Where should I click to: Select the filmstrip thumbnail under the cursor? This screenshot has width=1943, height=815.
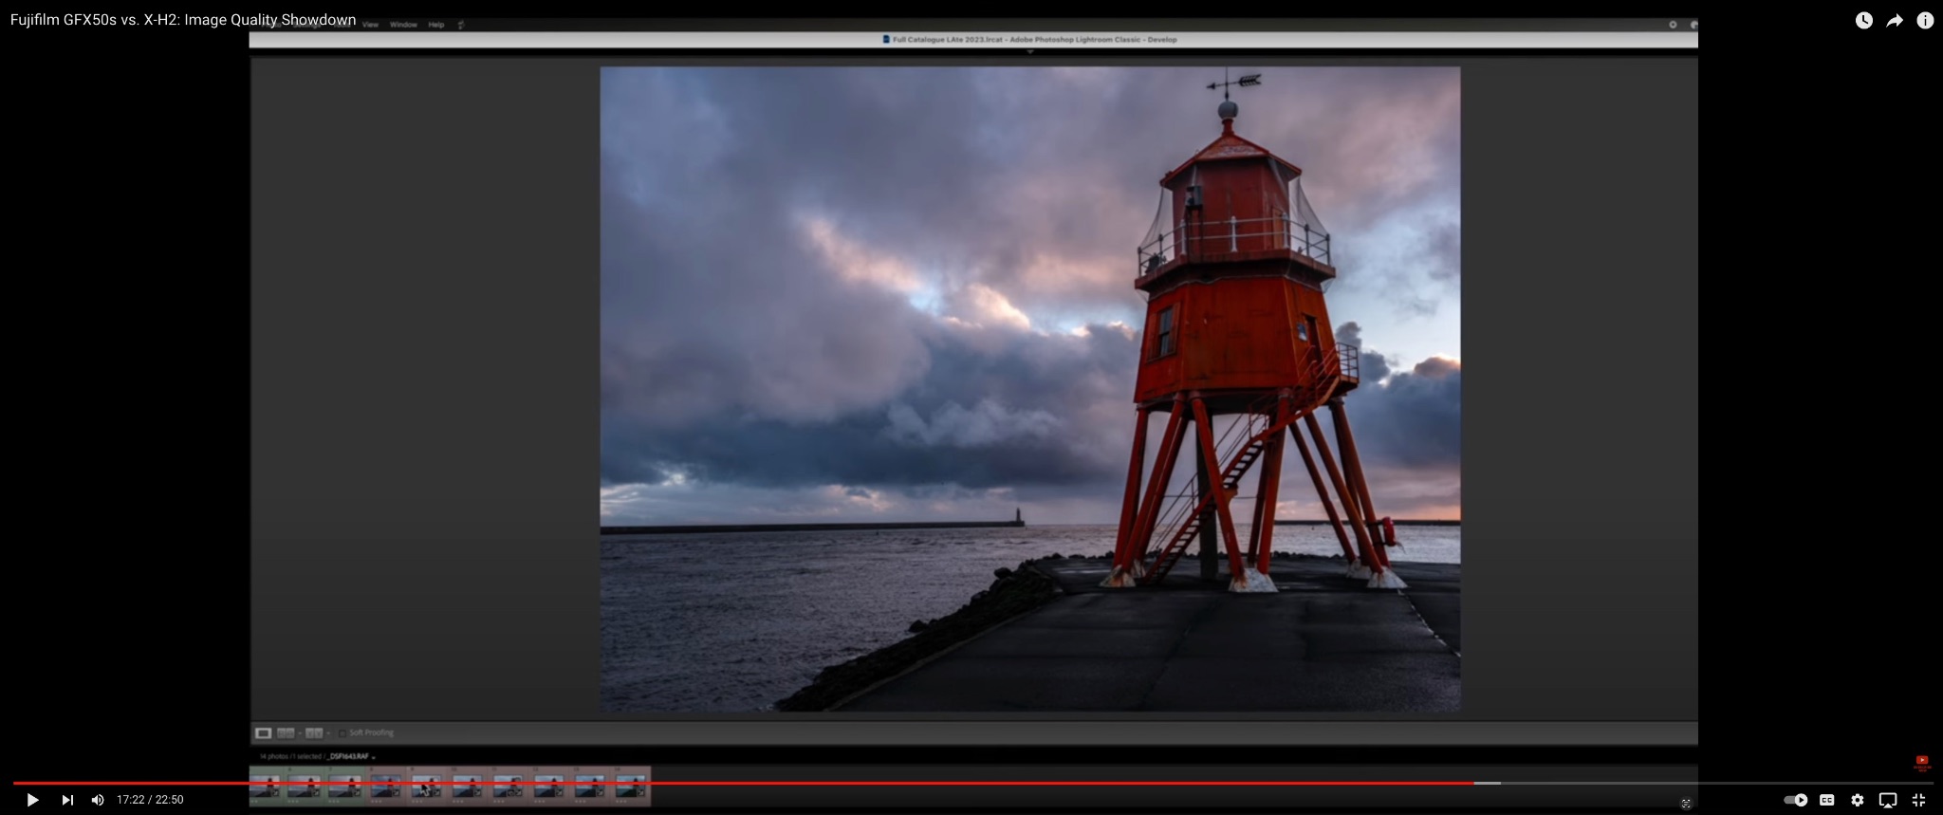click(427, 786)
